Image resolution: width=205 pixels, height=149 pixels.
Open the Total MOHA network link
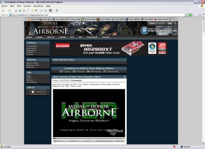(x=133, y=19)
